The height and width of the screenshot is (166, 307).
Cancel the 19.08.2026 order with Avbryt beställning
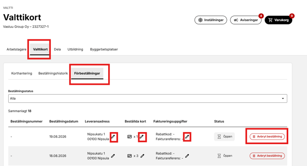coord(267,137)
